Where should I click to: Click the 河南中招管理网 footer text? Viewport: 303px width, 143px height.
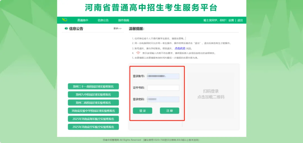click(x=111, y=140)
